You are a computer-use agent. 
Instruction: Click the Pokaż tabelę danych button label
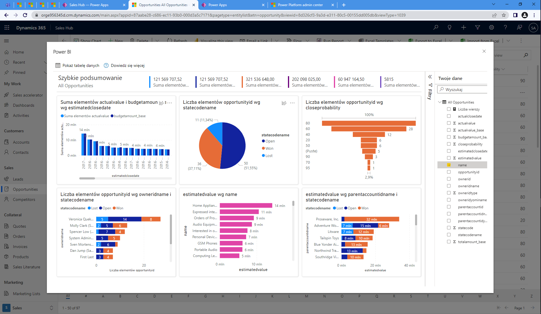pyautogui.click(x=81, y=65)
